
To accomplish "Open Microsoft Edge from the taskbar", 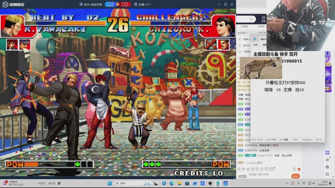I will (172, 183).
